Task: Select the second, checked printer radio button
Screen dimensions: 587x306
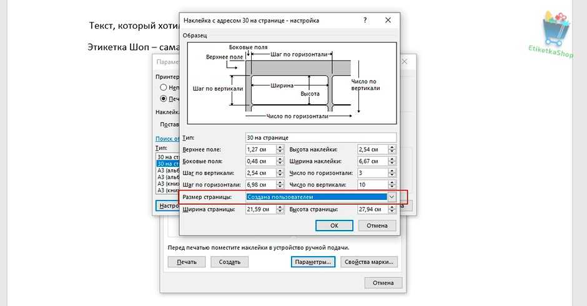Action: [164, 99]
